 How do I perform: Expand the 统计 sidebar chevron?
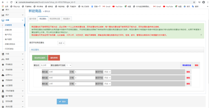(x=23, y=15)
